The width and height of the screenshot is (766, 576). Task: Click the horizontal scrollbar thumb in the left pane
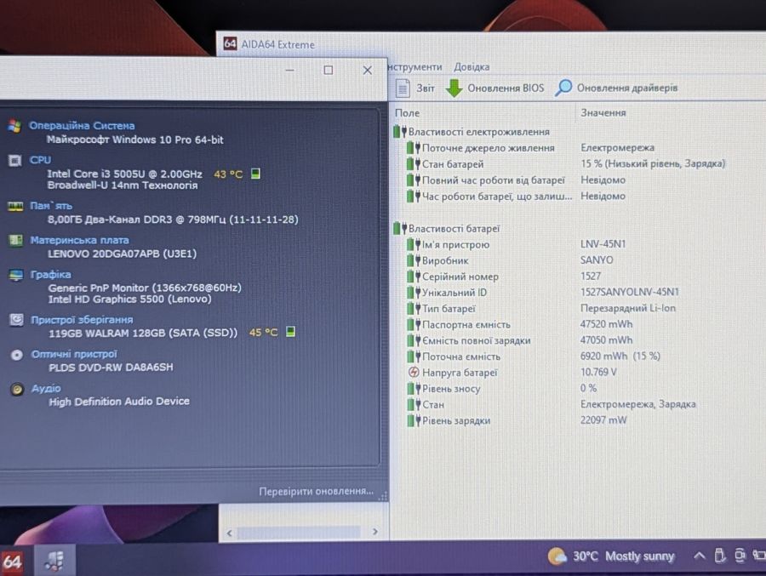299,533
